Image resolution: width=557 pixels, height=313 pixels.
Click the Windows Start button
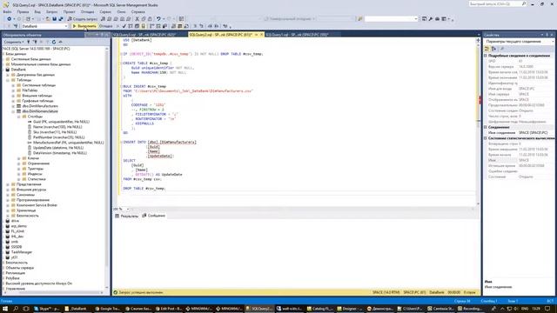click(5, 309)
